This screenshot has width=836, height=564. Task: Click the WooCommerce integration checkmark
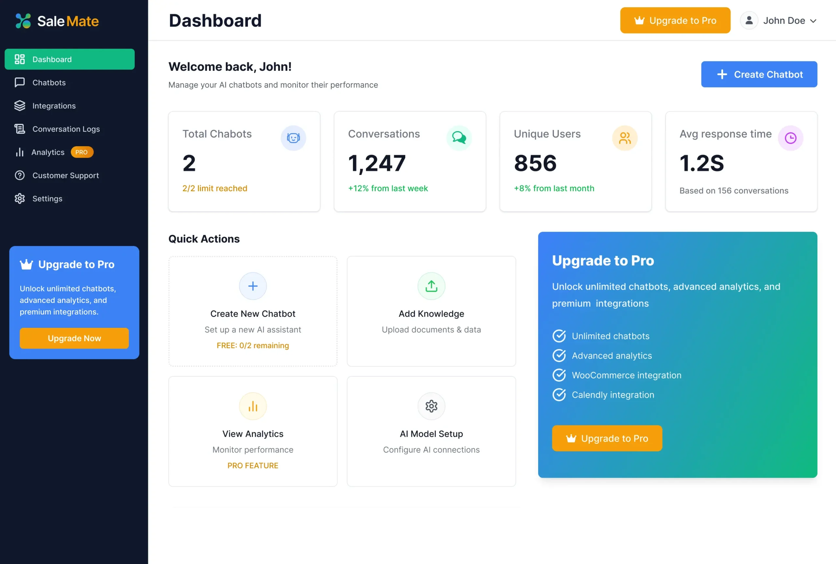[559, 375]
